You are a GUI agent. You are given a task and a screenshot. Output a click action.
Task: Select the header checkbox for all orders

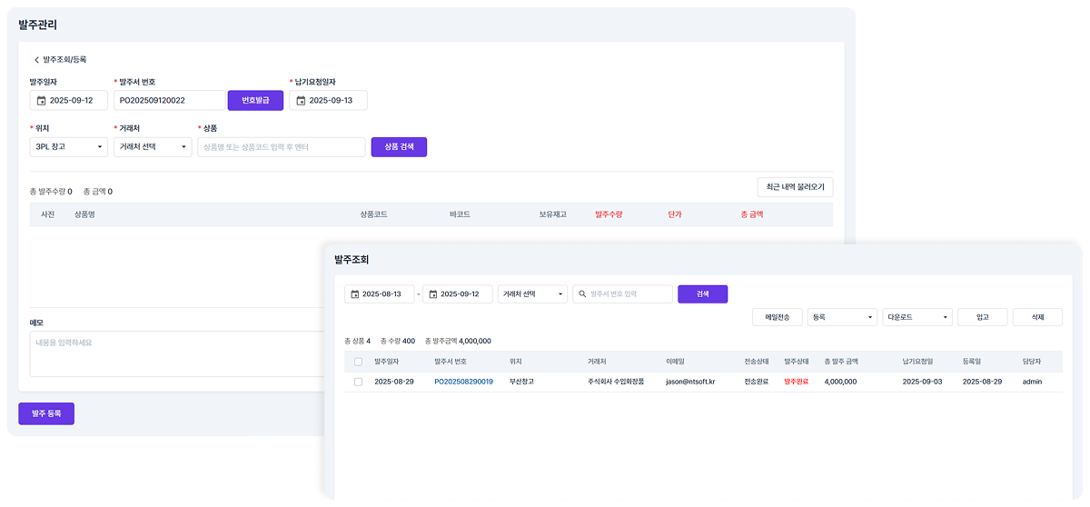[x=358, y=362]
